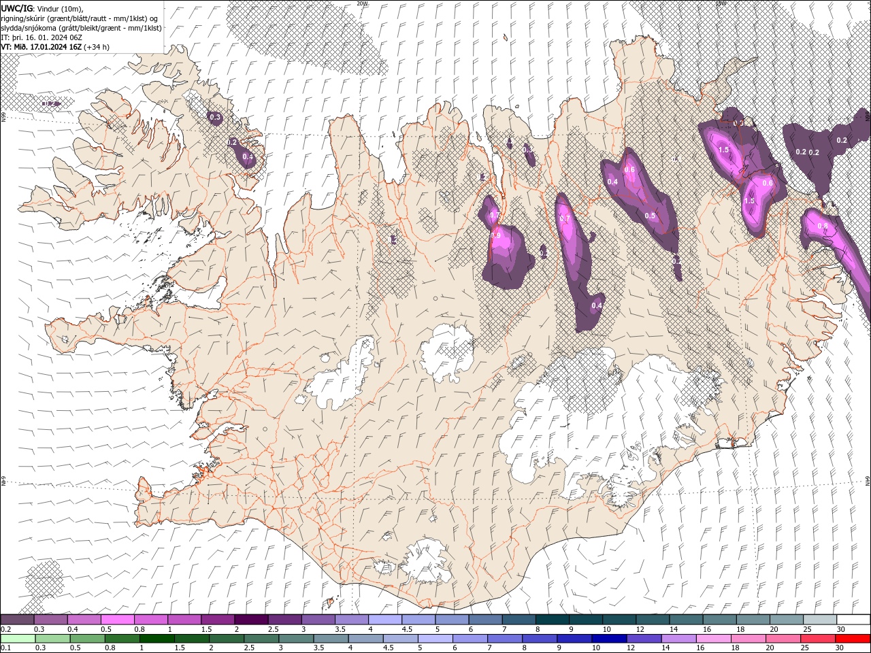Screen dimensions: 871x653
Task: Select the lower legend green swatch labeled 2
Action: tap(226, 639)
